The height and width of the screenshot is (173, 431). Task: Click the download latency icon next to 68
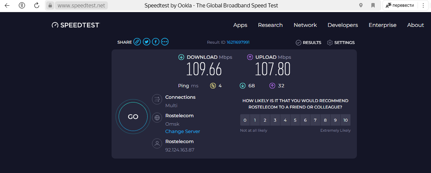click(242, 86)
